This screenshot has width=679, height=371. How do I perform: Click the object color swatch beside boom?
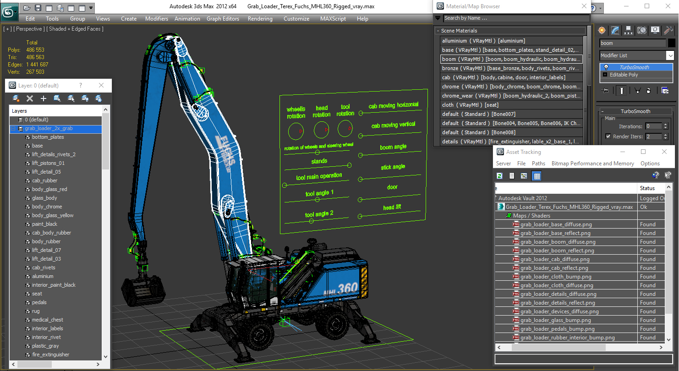click(672, 43)
